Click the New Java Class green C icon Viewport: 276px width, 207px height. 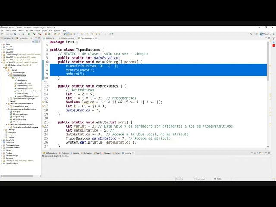coord(49,34)
